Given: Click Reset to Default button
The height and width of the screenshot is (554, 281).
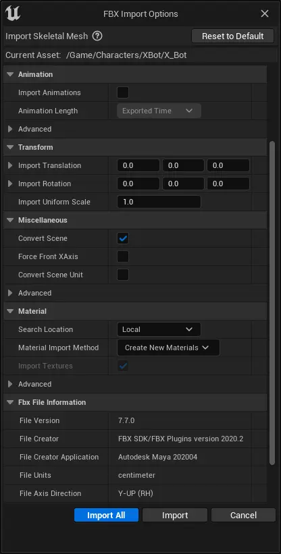Looking at the screenshot, I should tap(232, 36).
